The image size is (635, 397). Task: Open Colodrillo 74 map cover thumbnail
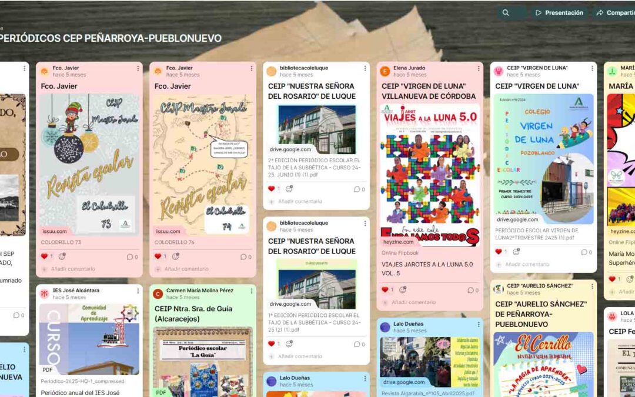pos(202,165)
